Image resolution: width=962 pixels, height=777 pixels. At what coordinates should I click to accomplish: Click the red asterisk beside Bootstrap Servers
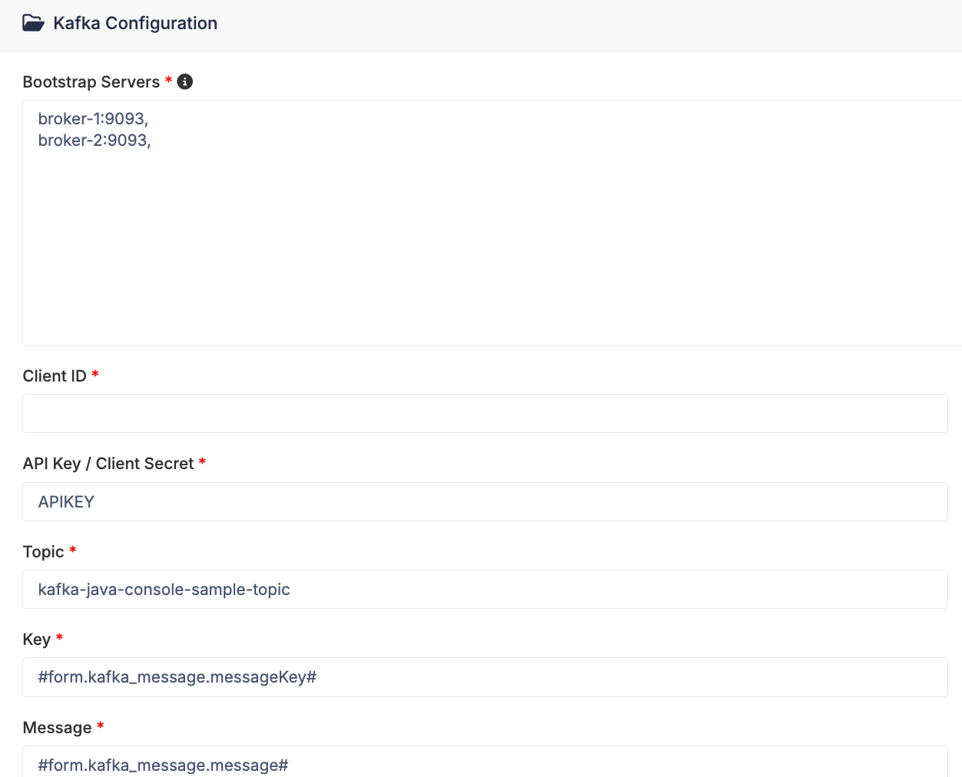tap(168, 80)
